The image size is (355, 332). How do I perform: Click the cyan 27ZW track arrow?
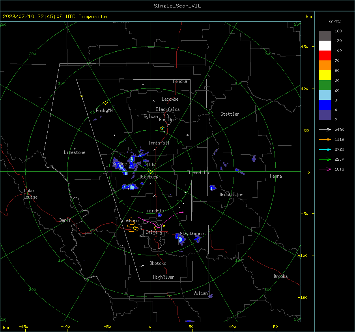[325, 149]
